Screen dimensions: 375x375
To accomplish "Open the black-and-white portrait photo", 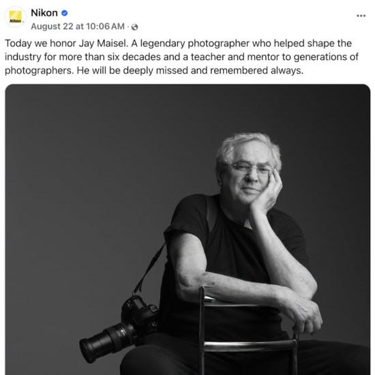I will pyautogui.click(x=187, y=230).
